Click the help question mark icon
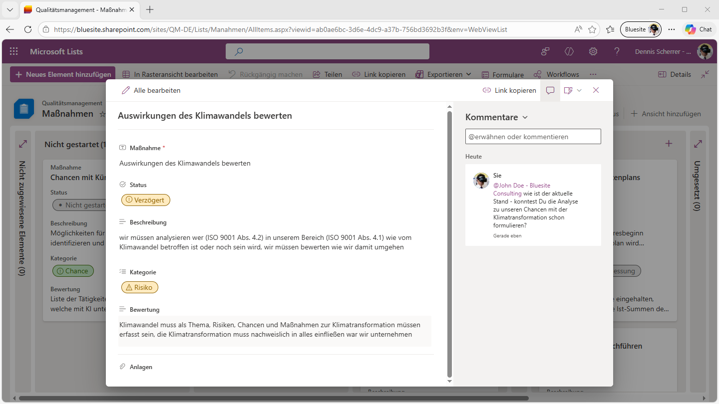This screenshot has height=404, width=719. coord(617,51)
